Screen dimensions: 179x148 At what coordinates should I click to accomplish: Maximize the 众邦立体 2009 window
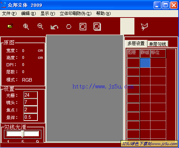click(165, 5)
